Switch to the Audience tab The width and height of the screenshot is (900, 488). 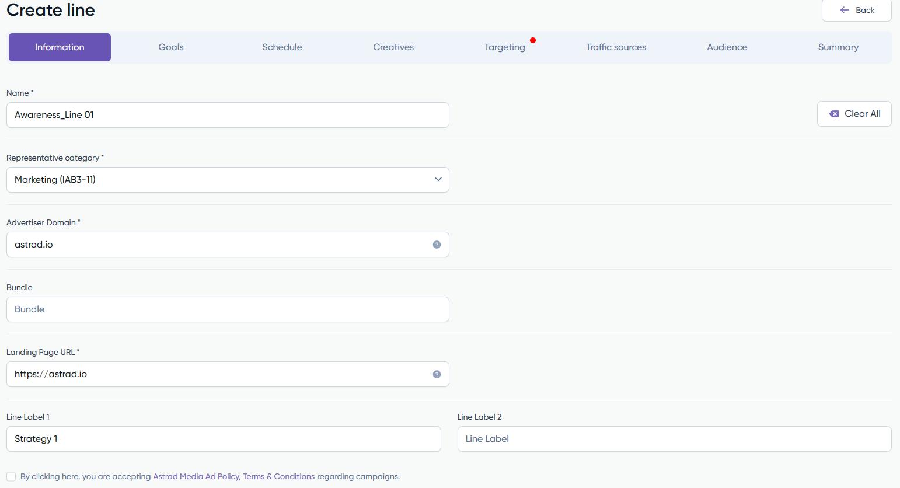click(727, 47)
